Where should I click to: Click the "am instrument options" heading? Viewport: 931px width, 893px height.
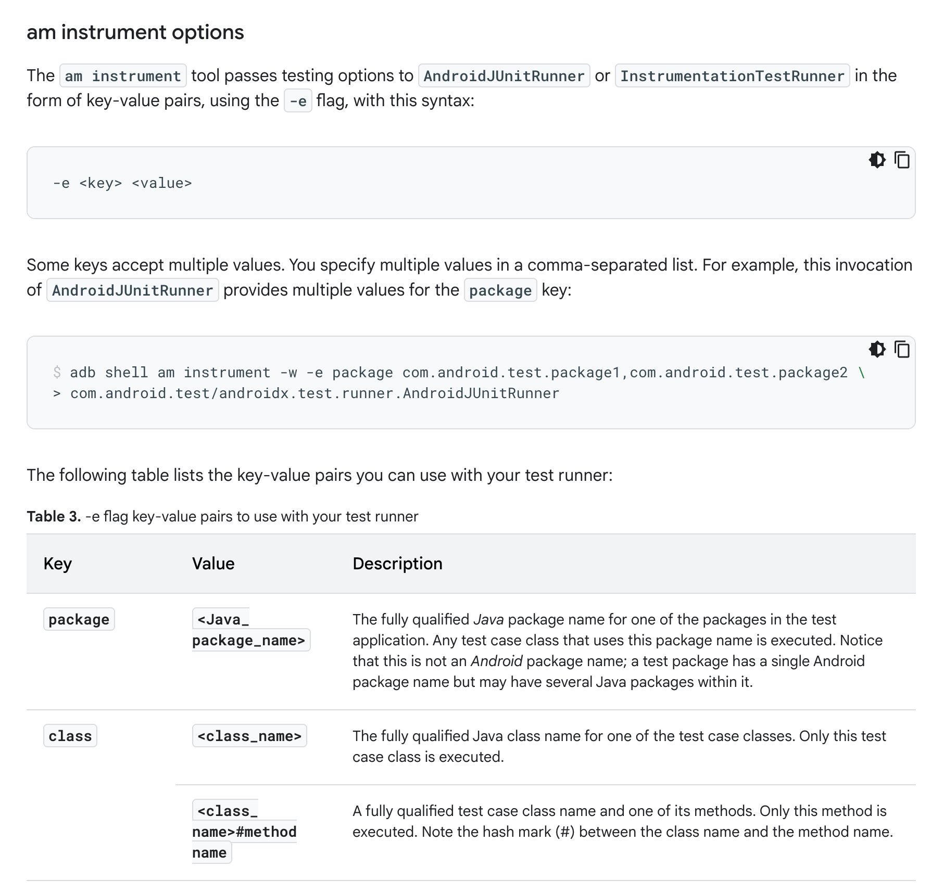click(x=135, y=32)
